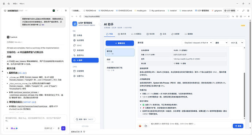Switch to the JS 控制台 tab
This screenshot has width=252, height=135.
pos(136,34)
